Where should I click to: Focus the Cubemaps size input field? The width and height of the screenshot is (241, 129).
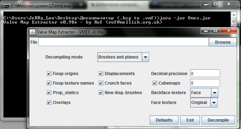click(205, 83)
